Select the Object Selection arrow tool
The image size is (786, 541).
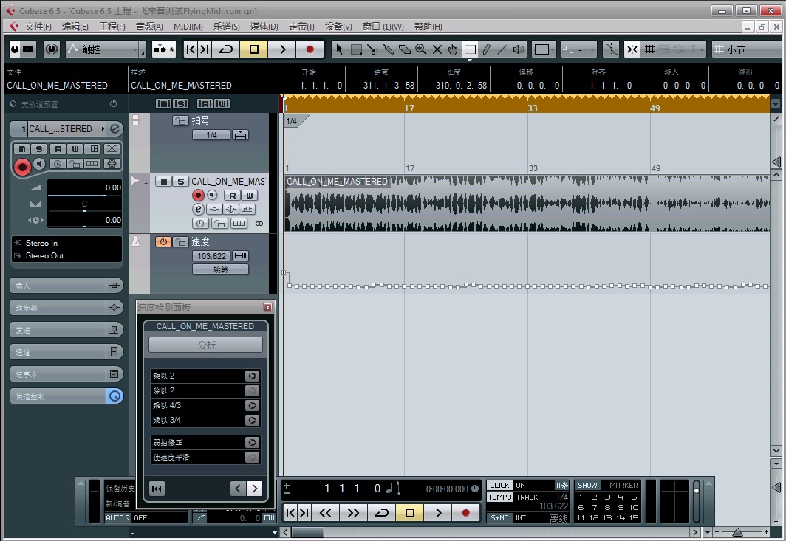tap(339, 49)
